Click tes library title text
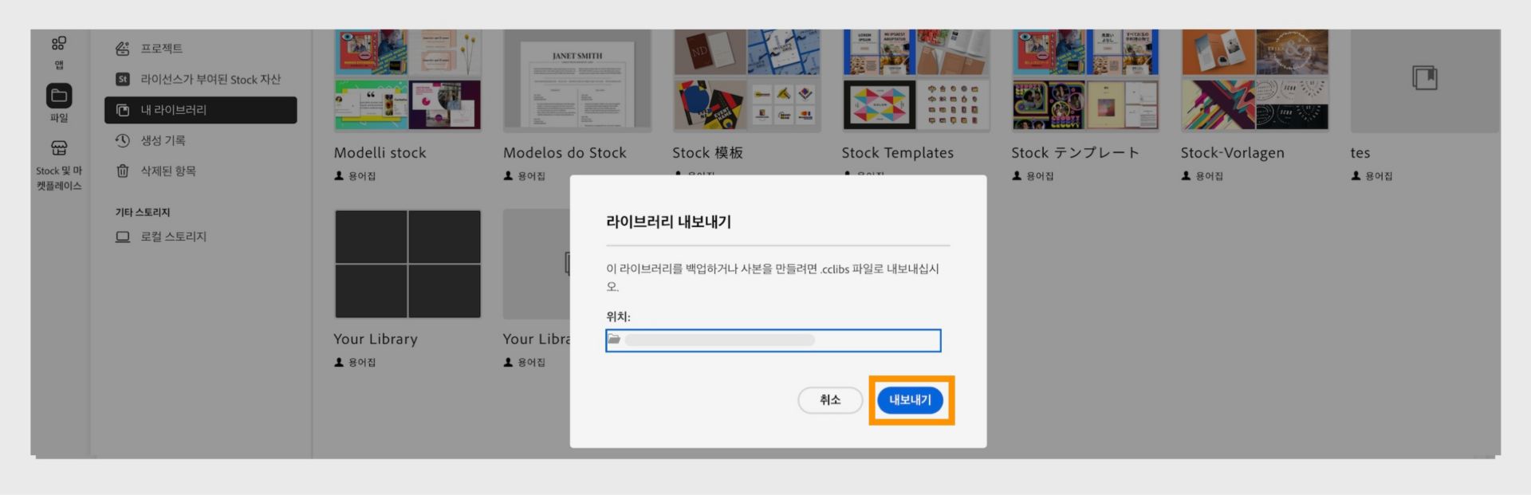The width and height of the screenshot is (1531, 495). pyautogui.click(x=1360, y=152)
